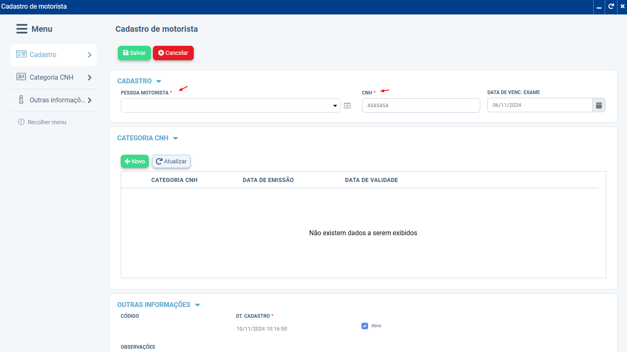Expand Cadastro sidebar chevron arrow

pos(89,55)
